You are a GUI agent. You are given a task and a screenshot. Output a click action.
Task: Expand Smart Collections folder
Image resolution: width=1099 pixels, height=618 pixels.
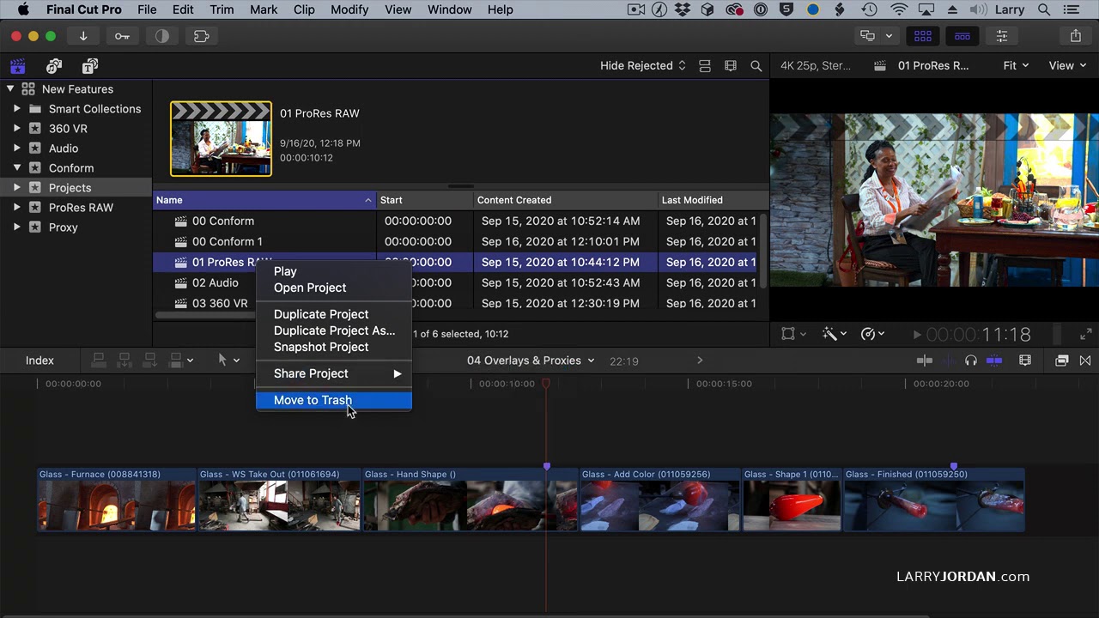click(x=16, y=109)
